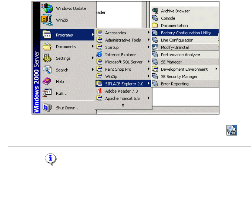Open Archive Browser entry
The width and height of the screenshot is (251, 210).
(185, 11)
